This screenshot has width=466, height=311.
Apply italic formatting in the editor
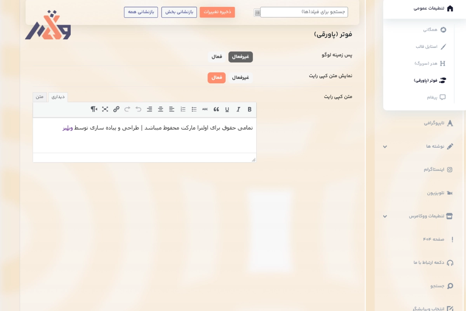click(x=238, y=109)
